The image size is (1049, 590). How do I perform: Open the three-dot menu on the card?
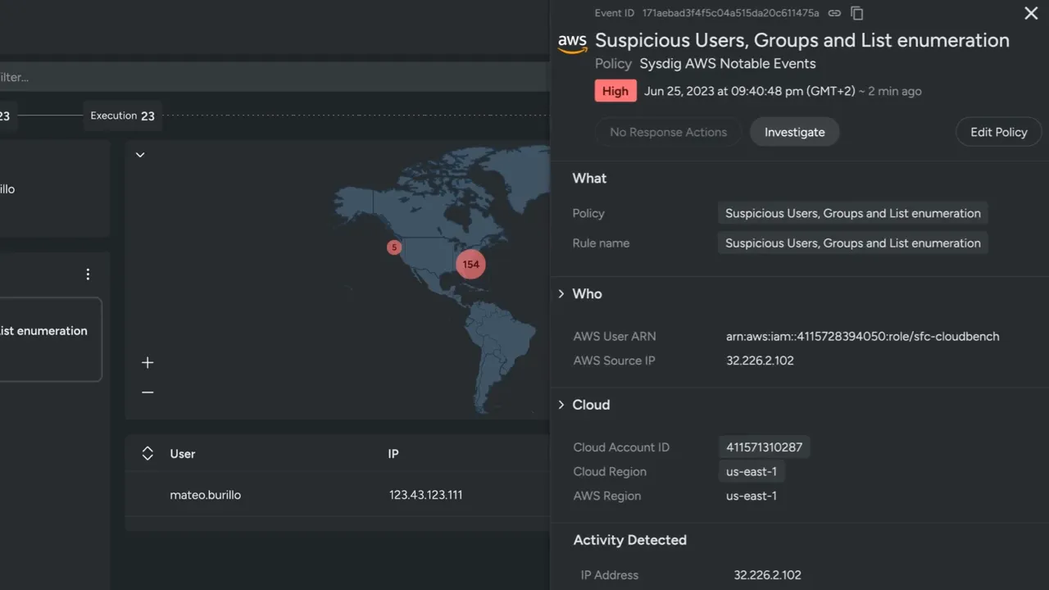[x=88, y=275]
